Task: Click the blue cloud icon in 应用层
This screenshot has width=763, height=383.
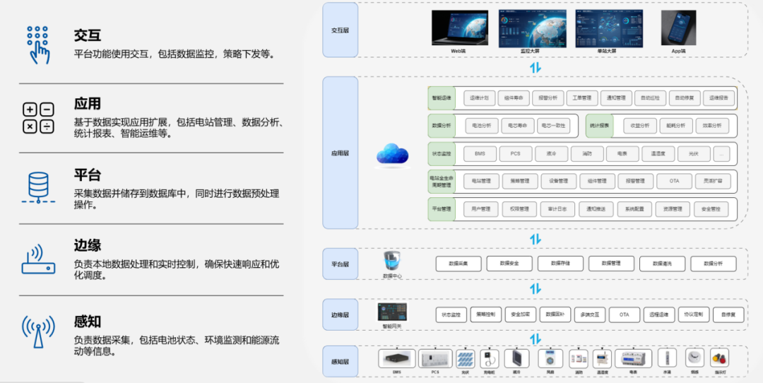Action: [x=392, y=155]
